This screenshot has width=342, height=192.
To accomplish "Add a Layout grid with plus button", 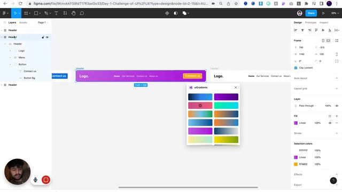I will 337,89.
